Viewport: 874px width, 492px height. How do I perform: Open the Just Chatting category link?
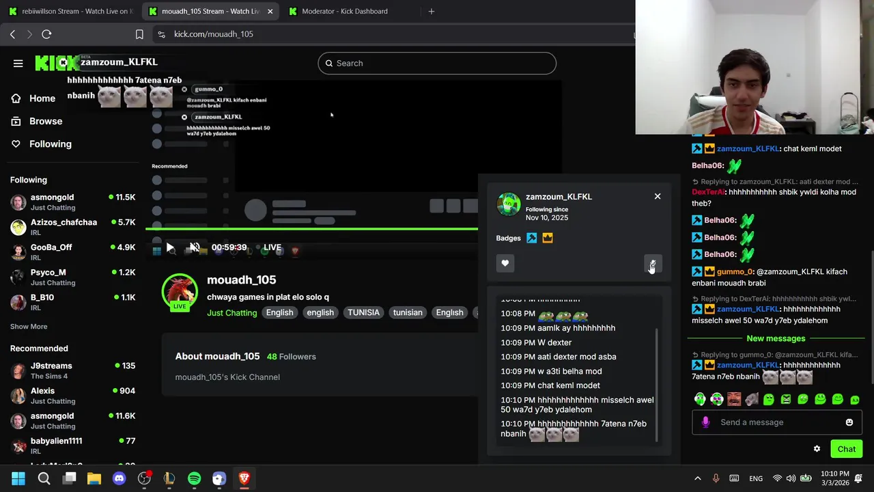point(232,313)
